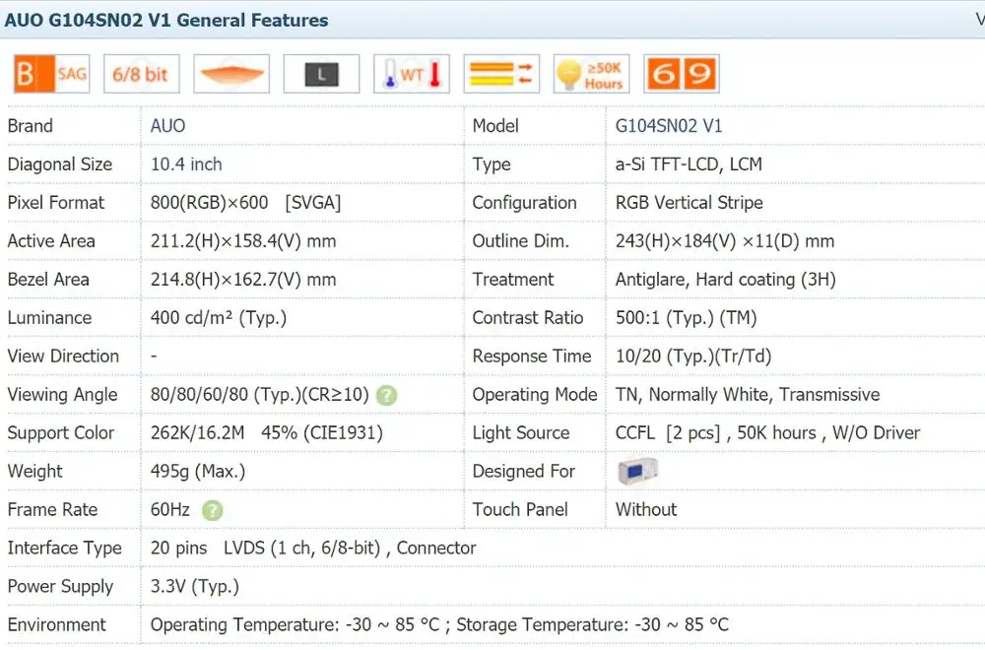The image size is (985, 650).
Task: Click the Touch Panel row label
Action: coord(520,509)
